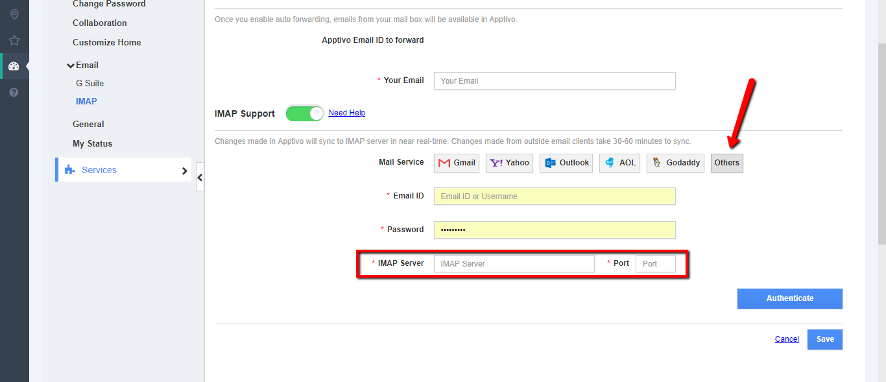Choose Godaddy mail service option
Image resolution: width=886 pixels, height=382 pixels.
coord(676,163)
